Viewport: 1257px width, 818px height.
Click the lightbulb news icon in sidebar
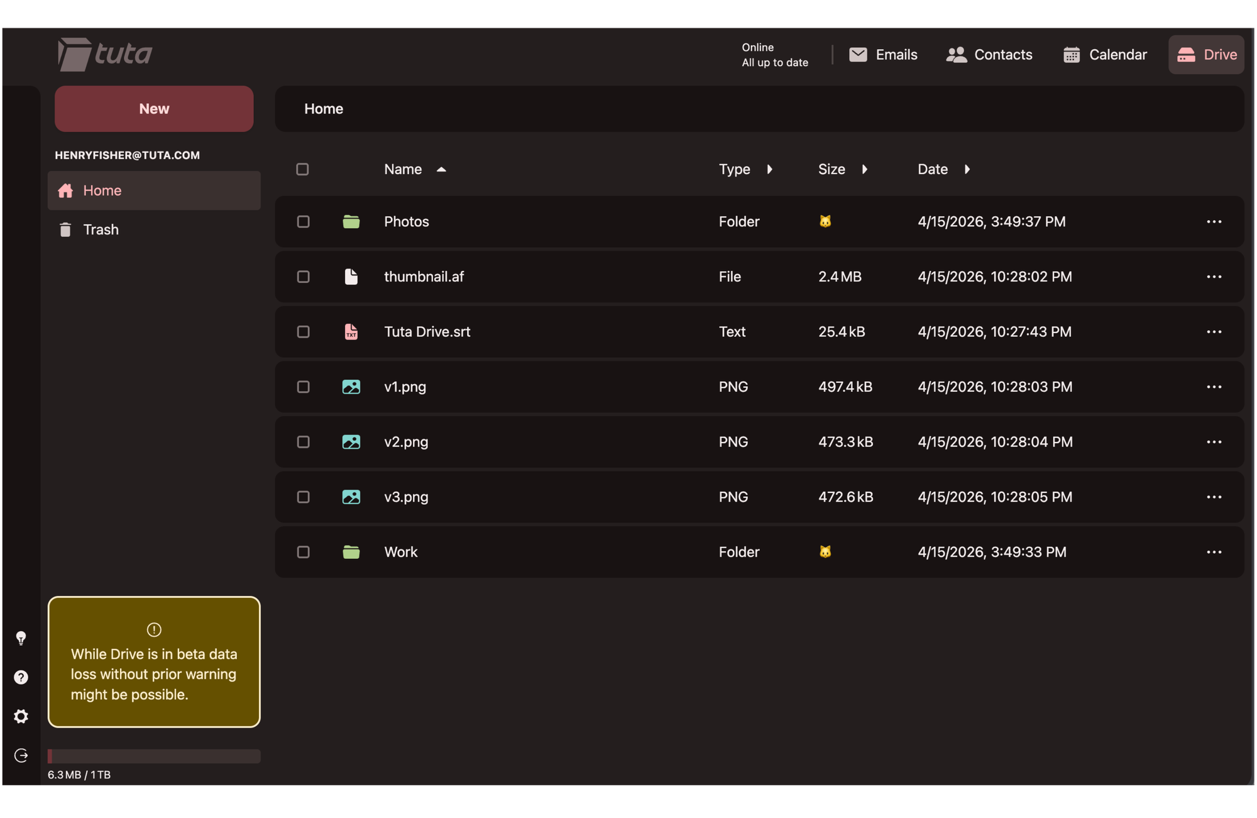coord(21,638)
